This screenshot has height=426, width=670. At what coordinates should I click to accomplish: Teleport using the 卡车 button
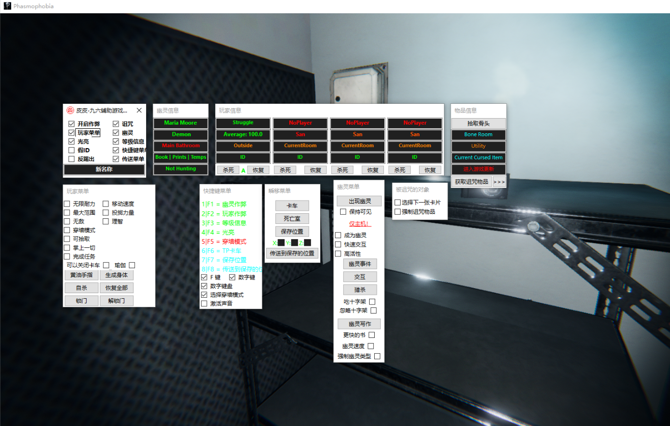pyautogui.click(x=292, y=206)
